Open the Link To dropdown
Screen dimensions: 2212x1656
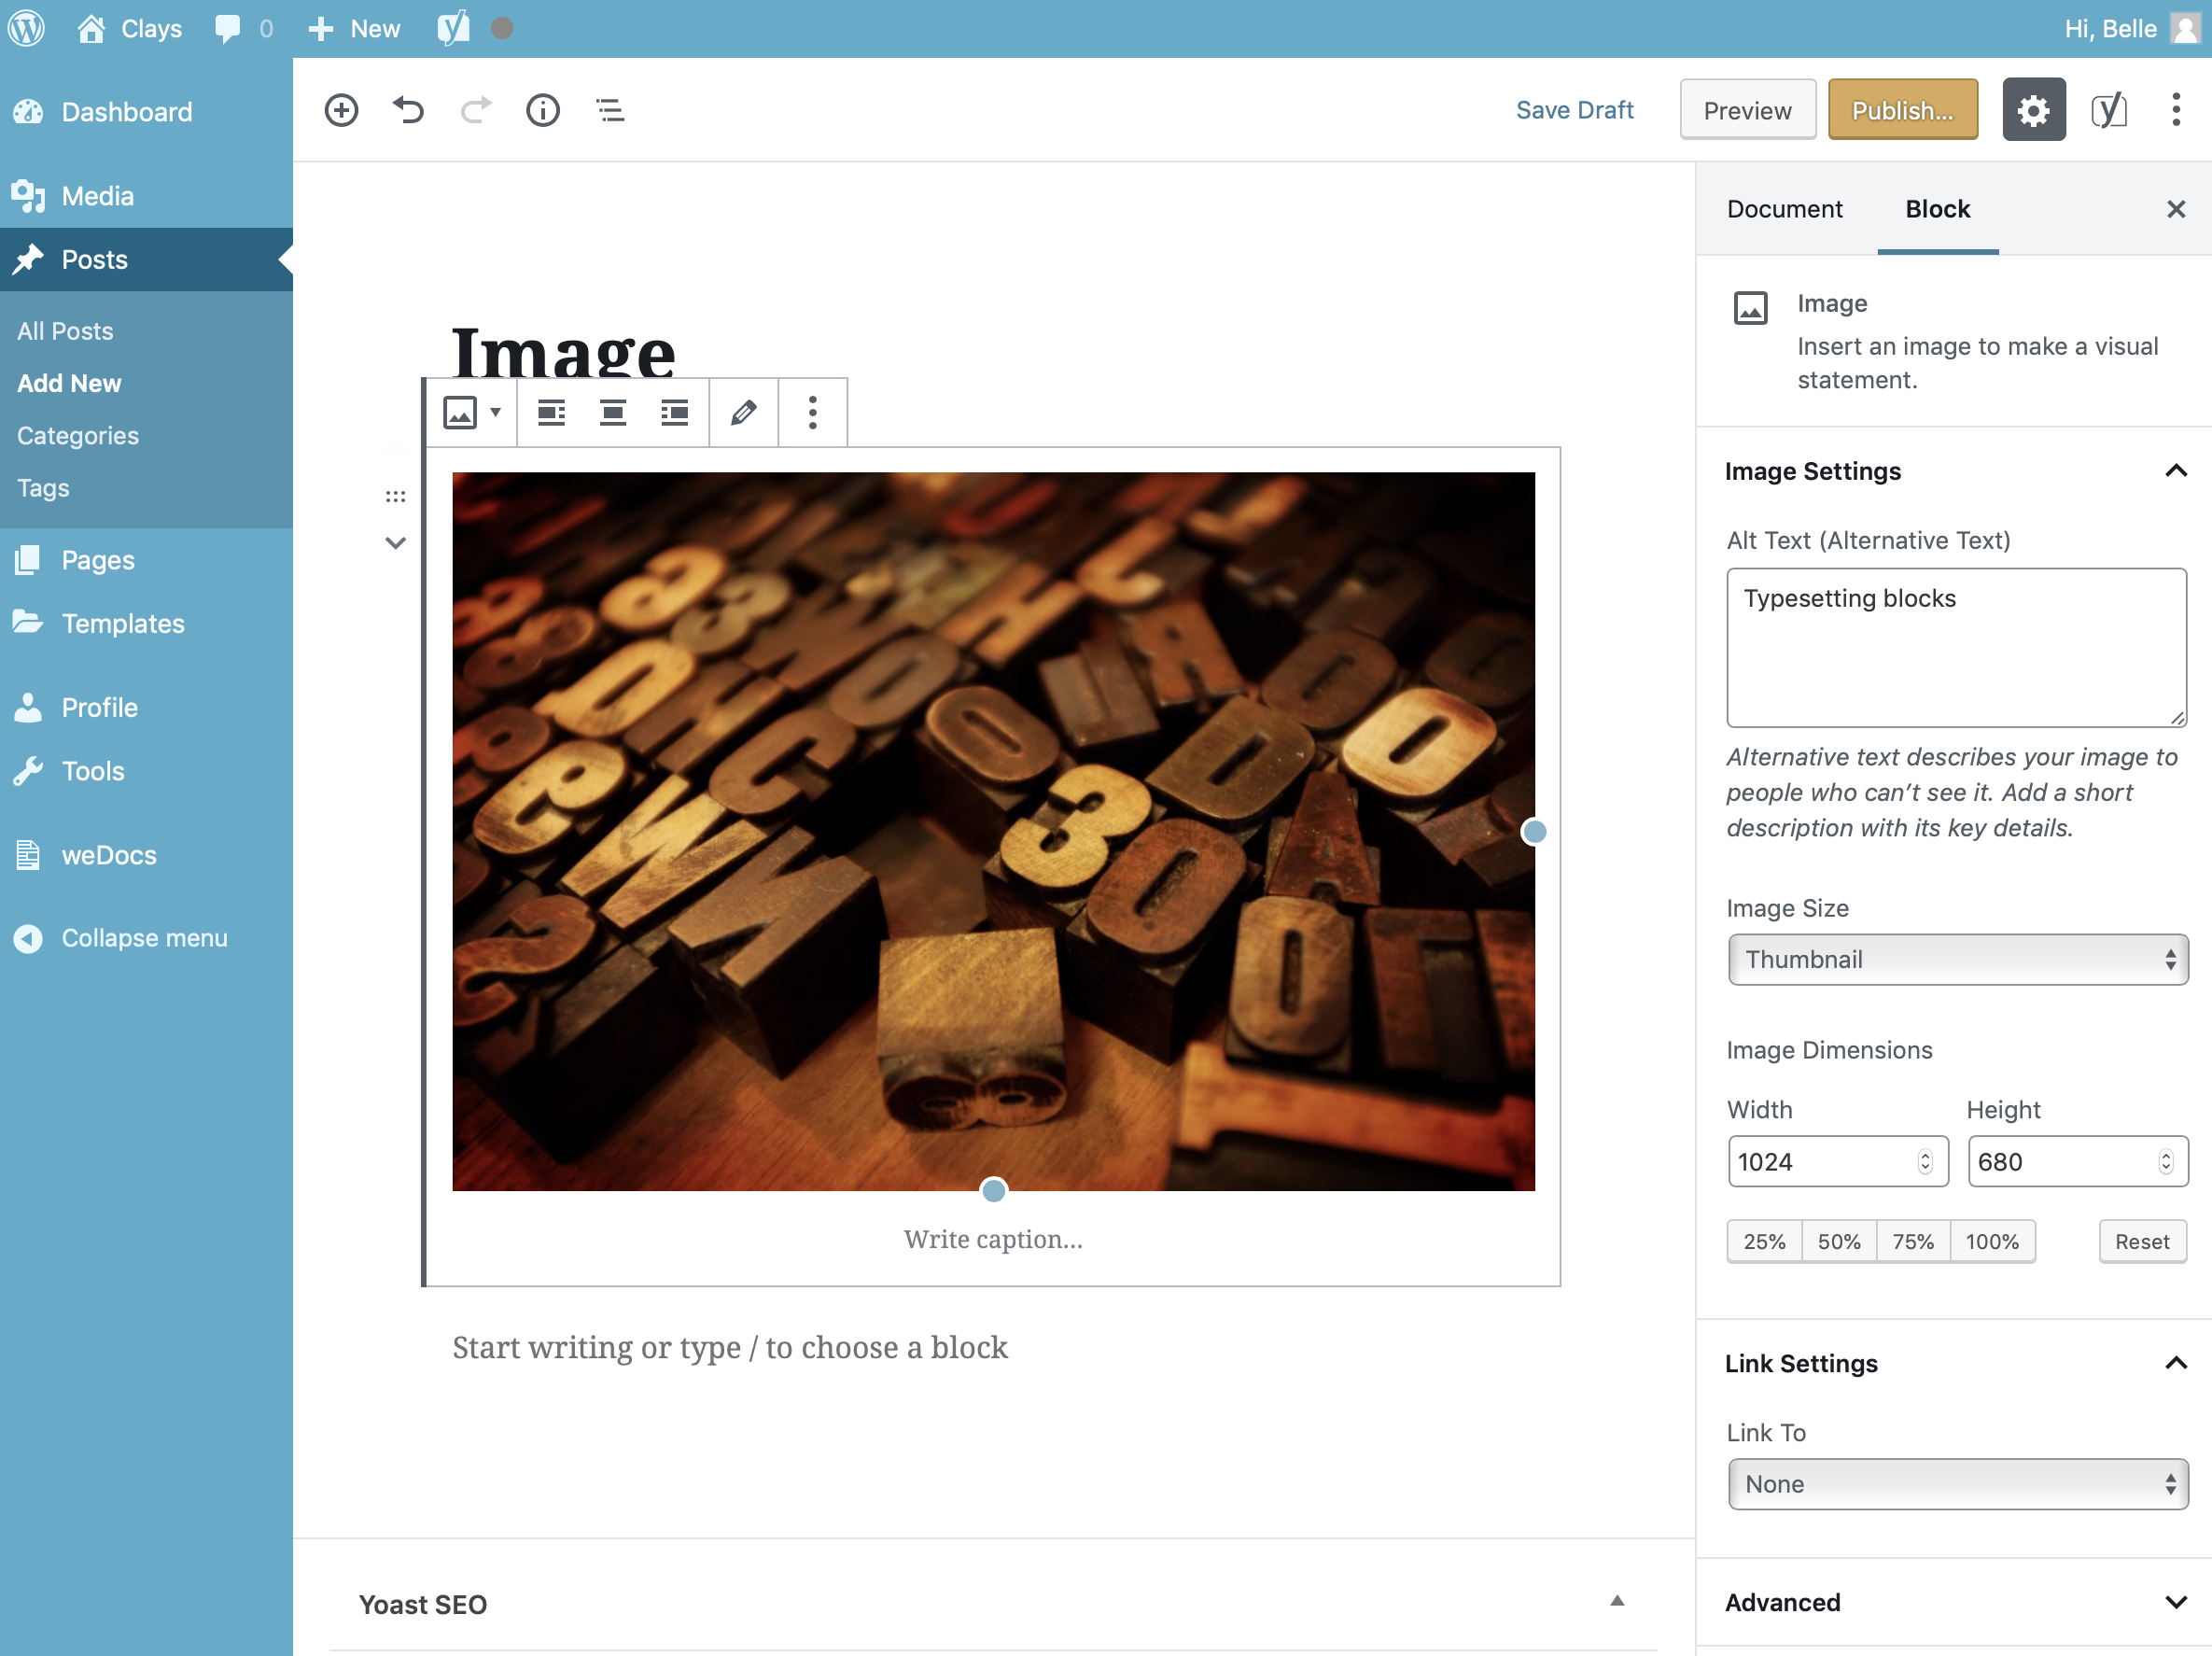coord(1957,1484)
